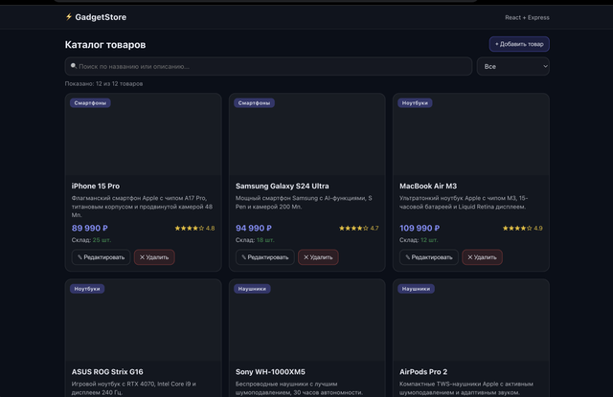The height and width of the screenshot is (397, 613).
Task: Click the Наушники badge on Sony card
Action: coord(252,289)
